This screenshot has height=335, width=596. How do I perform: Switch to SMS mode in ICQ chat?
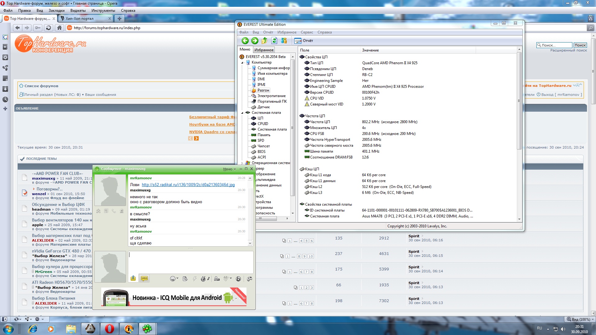[x=144, y=278]
